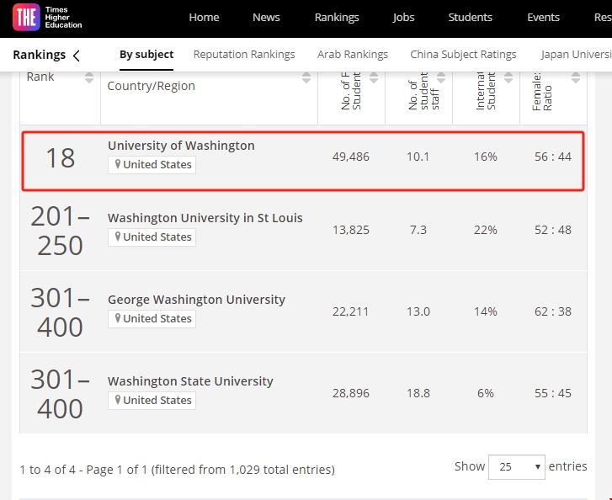Select the China Subject Ratings tab
This screenshot has width=612, height=500.
(463, 55)
